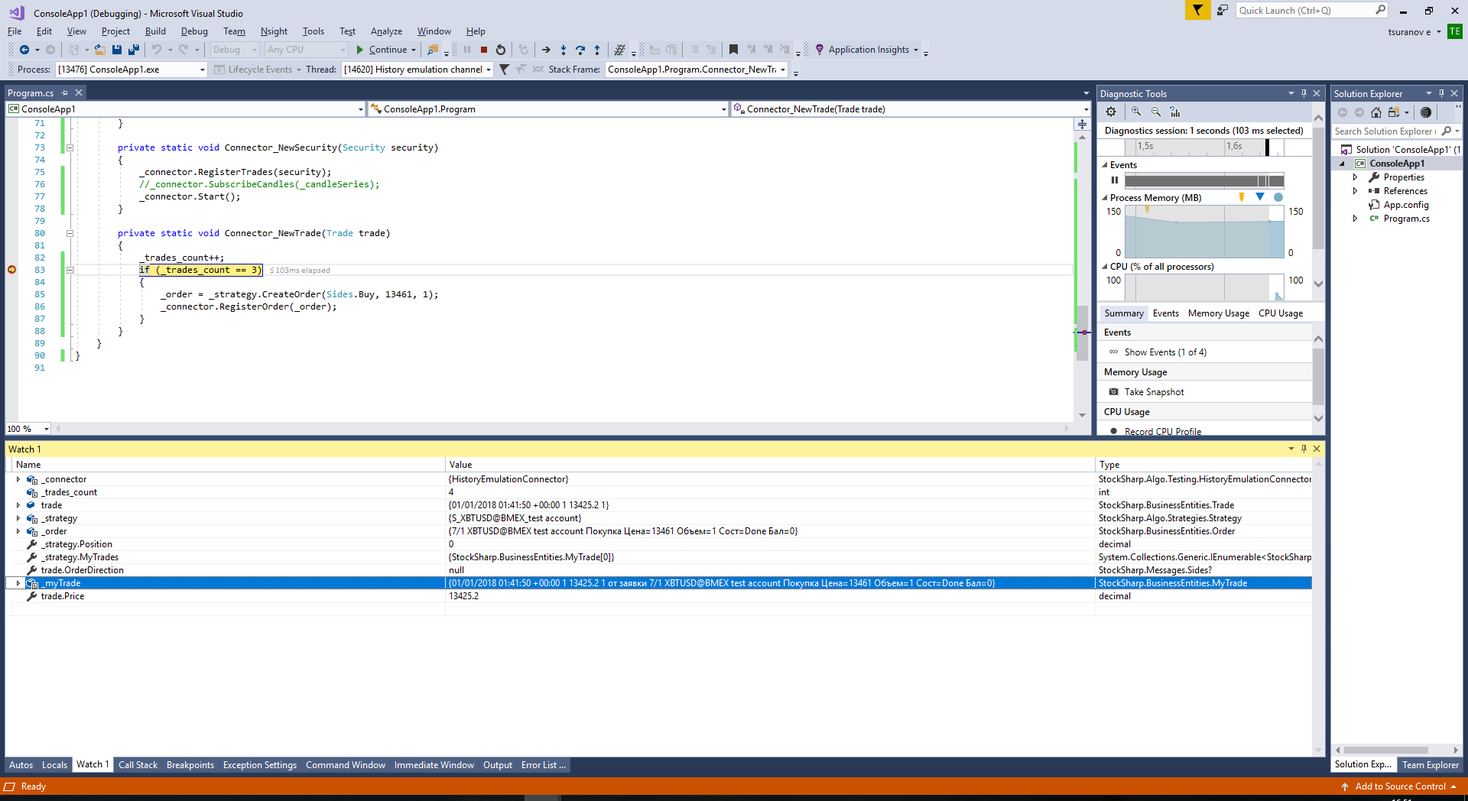The width and height of the screenshot is (1468, 801).
Task: Stop debugging with the red stop icon
Action: [x=484, y=50]
